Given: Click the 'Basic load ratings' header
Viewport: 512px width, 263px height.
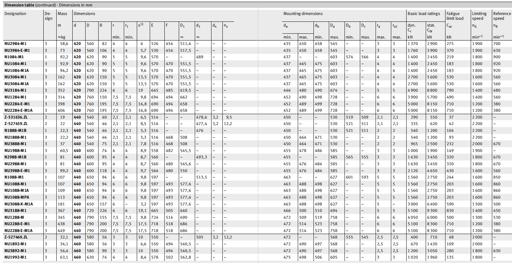Looking at the screenshot, I should [424, 14].
